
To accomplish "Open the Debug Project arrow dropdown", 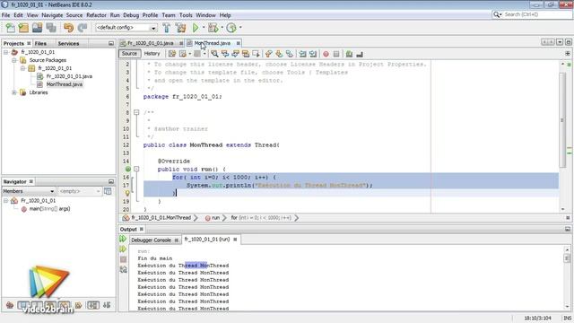I will coord(222,28).
